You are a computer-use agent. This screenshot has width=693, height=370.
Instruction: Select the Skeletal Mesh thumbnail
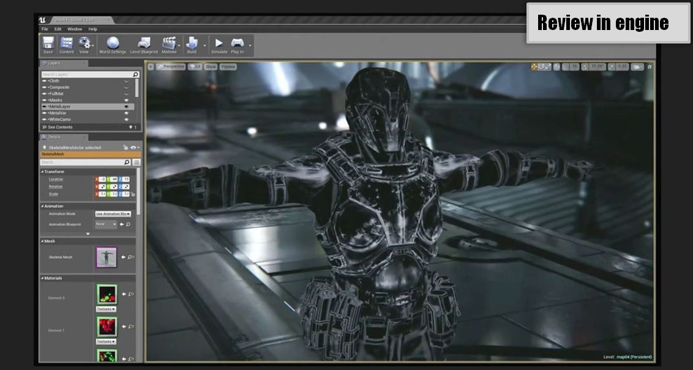tap(106, 257)
